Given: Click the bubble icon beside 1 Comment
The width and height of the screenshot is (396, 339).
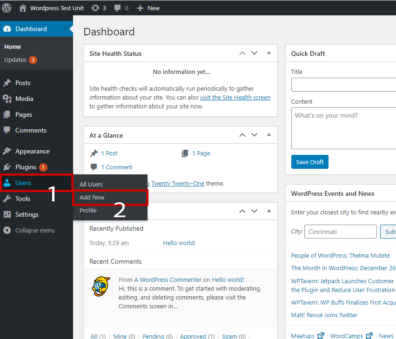Looking at the screenshot, I should (x=94, y=167).
